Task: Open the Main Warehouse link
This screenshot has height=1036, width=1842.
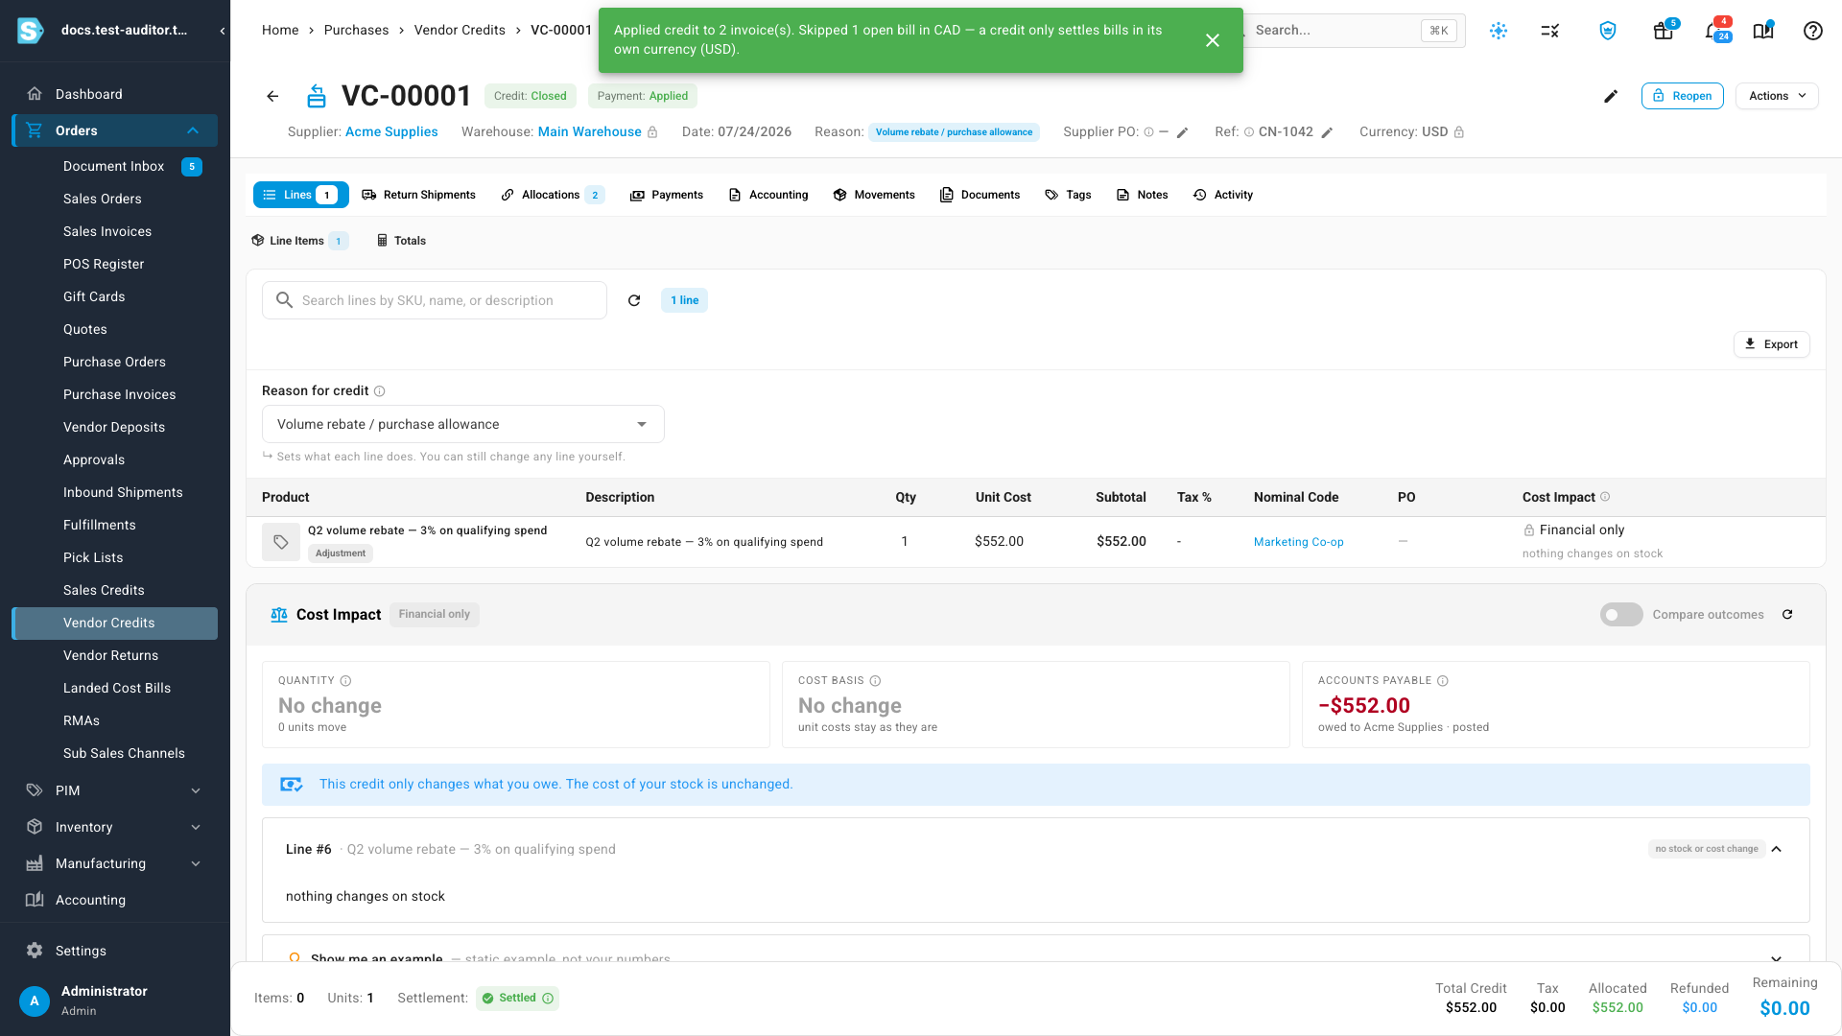Action: [589, 132]
